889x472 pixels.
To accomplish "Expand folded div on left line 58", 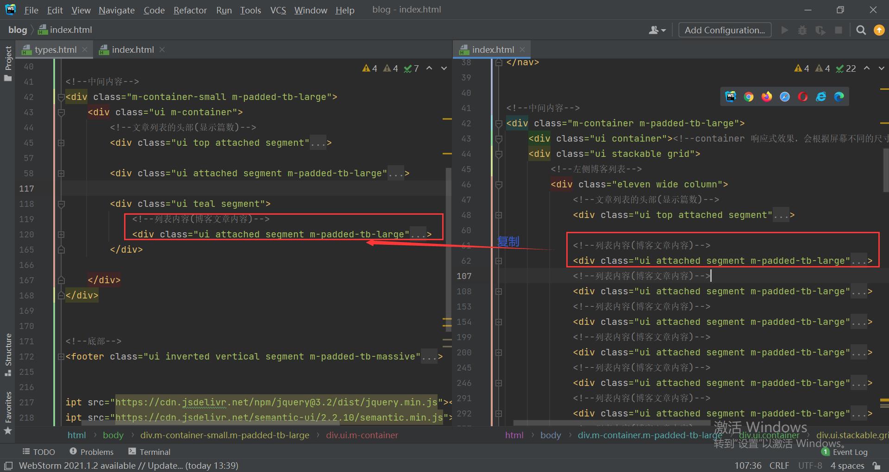I will pyautogui.click(x=61, y=174).
